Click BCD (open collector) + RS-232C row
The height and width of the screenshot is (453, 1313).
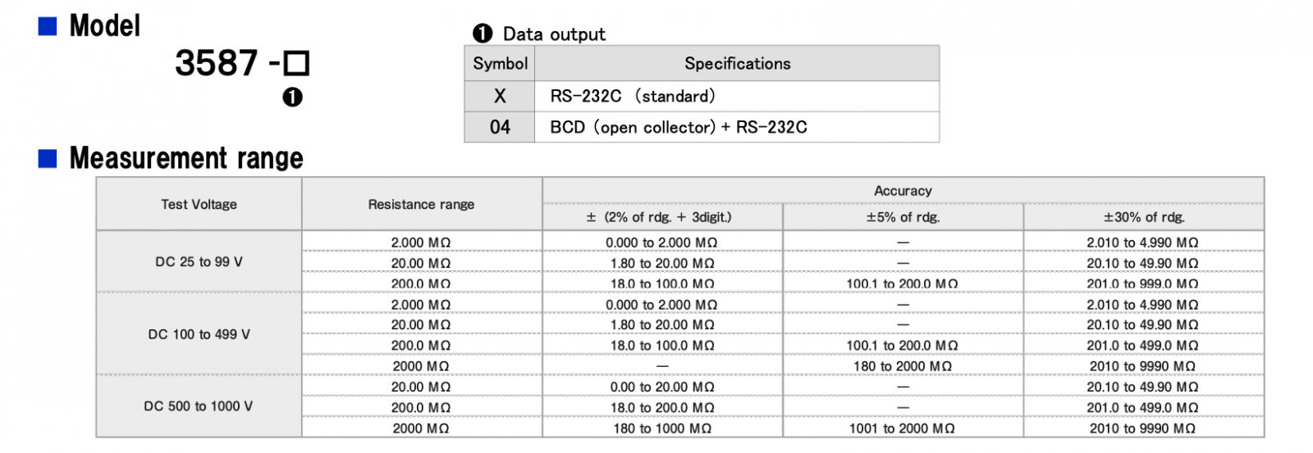click(679, 127)
